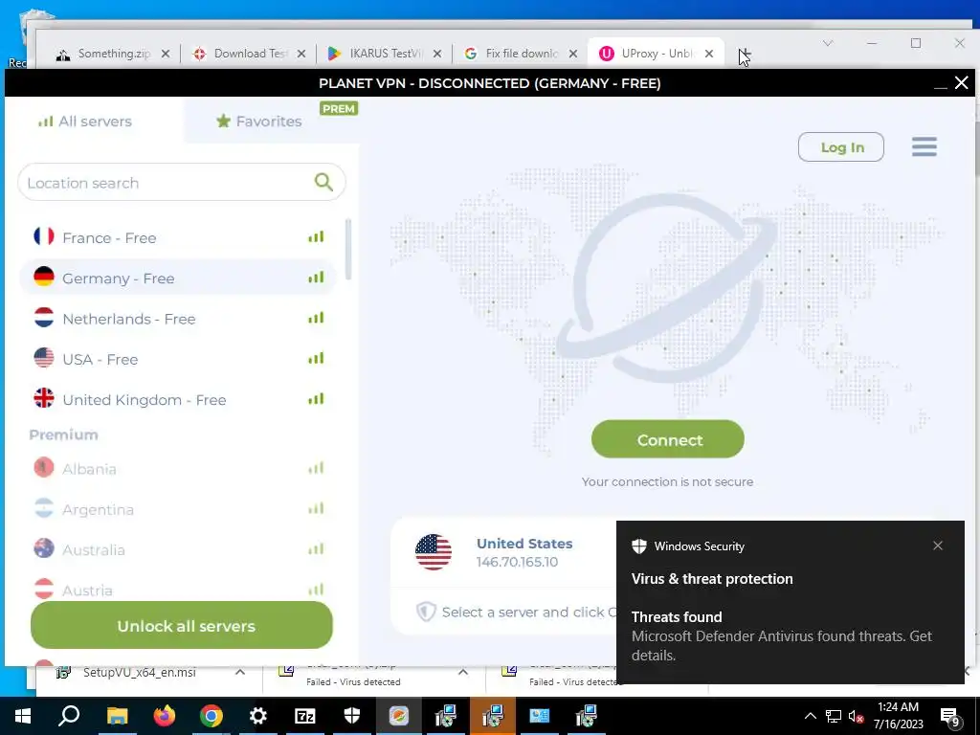Screen dimensions: 980x735
Task: Open the Windows Start menu
Action: (23, 716)
